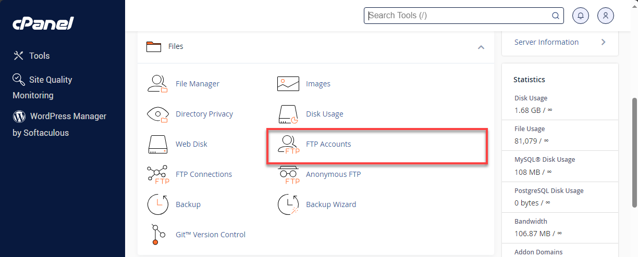This screenshot has height=257, width=638.
Task: Click the search magnifier icon
Action: coord(556,16)
